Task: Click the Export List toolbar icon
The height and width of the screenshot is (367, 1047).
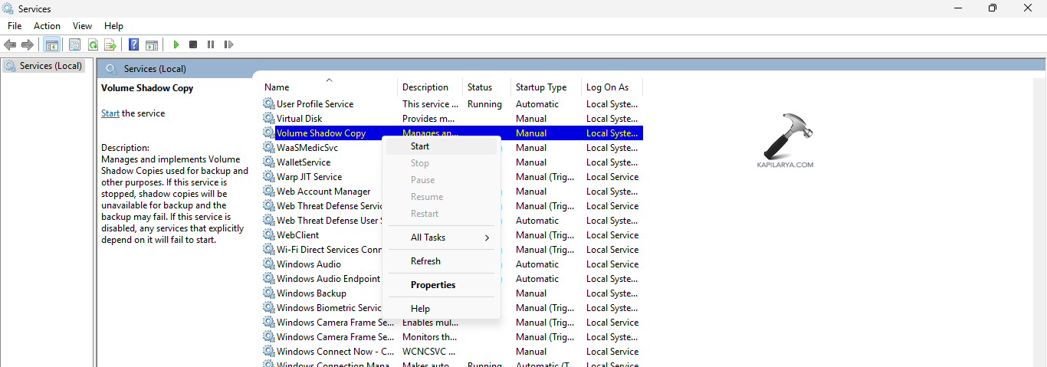Action: point(110,44)
